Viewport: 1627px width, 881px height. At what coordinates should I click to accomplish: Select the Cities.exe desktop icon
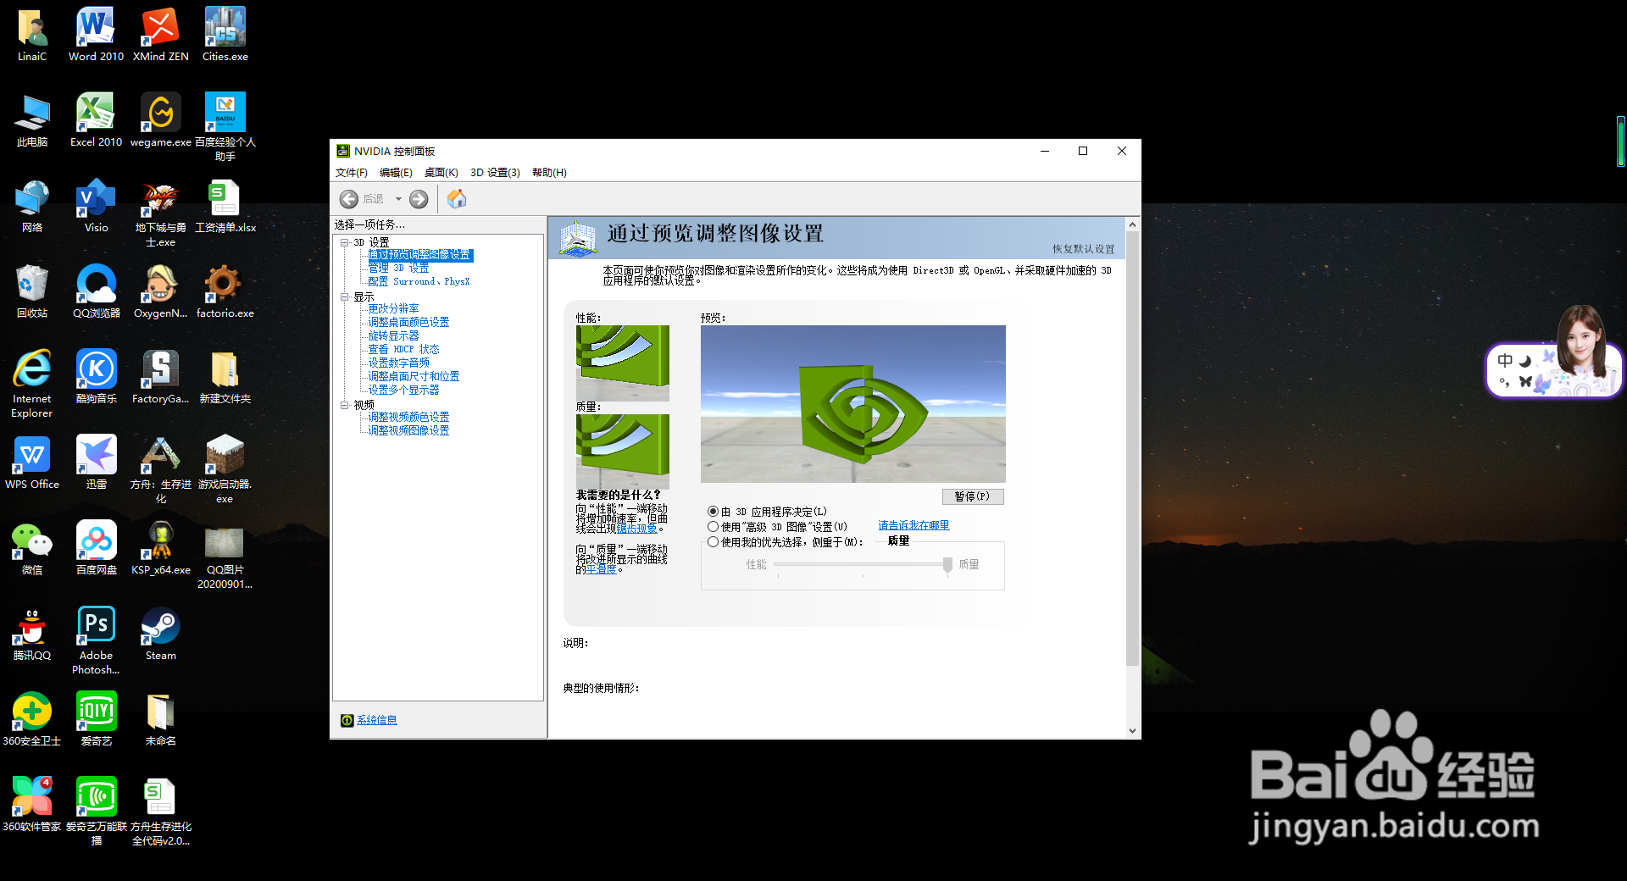[x=225, y=35]
